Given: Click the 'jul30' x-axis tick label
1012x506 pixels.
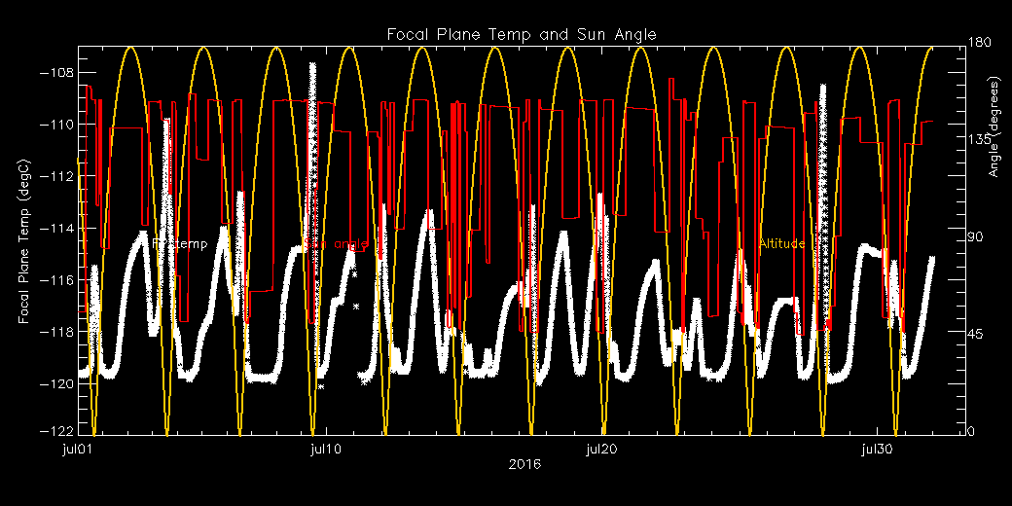Looking at the screenshot, I should coord(878,450).
